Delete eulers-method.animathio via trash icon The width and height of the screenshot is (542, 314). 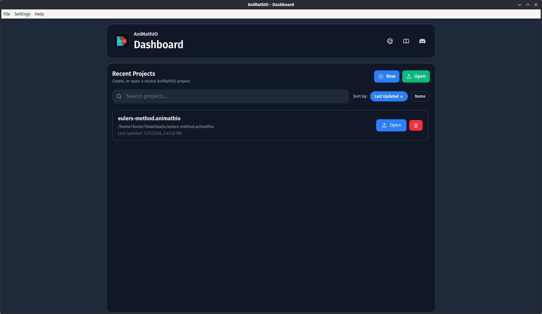[x=416, y=125]
